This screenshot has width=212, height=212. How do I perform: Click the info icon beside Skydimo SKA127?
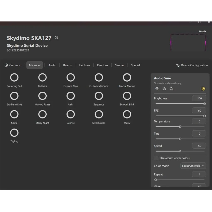point(56,38)
